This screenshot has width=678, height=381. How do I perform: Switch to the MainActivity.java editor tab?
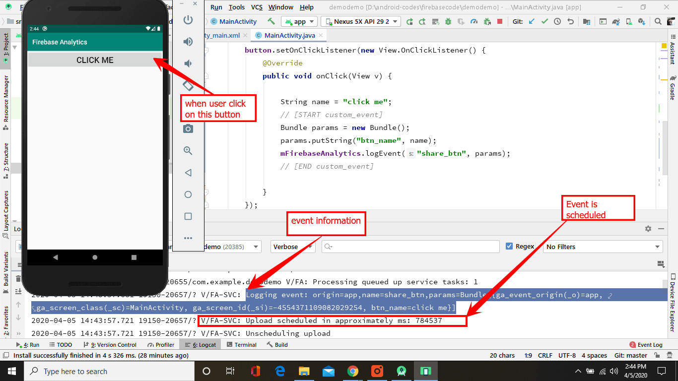coord(289,35)
